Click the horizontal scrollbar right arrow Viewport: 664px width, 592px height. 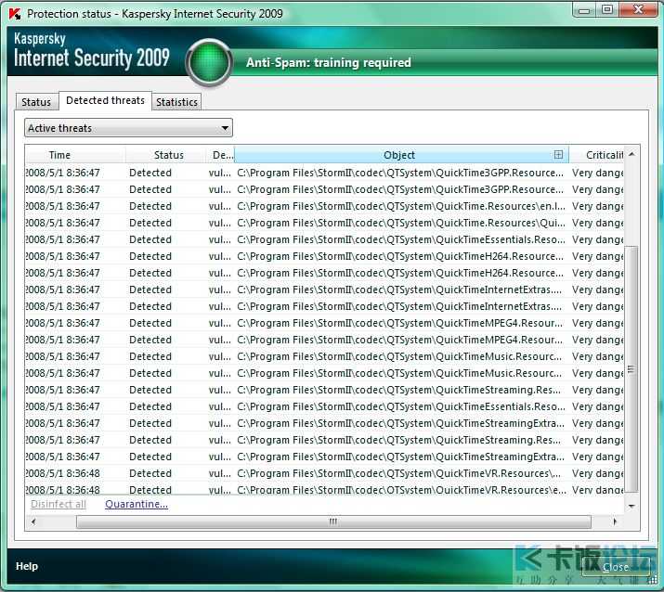615,521
